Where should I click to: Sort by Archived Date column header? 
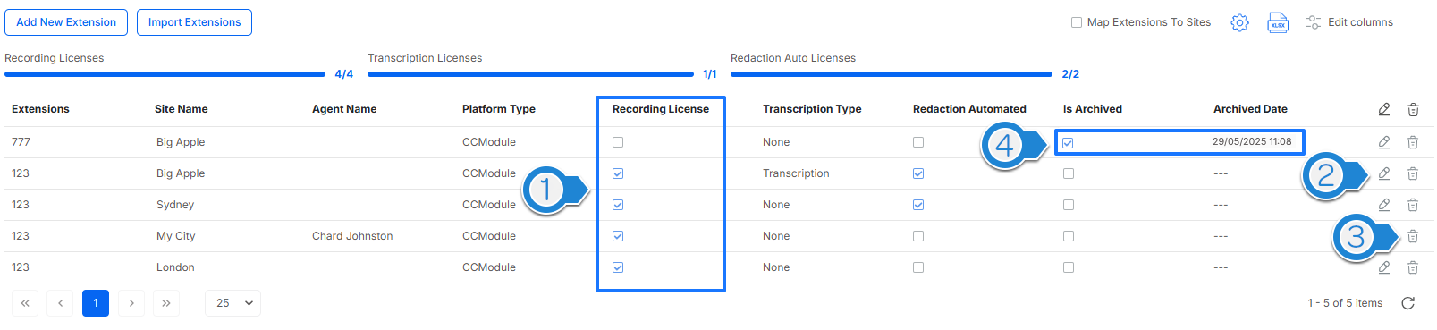click(1250, 109)
